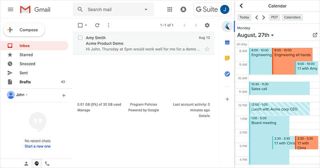Viewport: 320px width, 168px height.
Task: Click the Today button in Calendar
Action: pyautogui.click(x=244, y=17)
